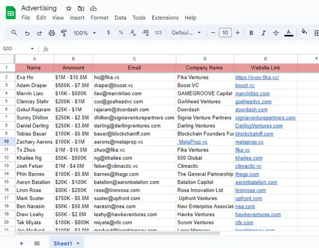Open the doordash.com link
Viewport: 319px width, 248px height.
coord(251,110)
